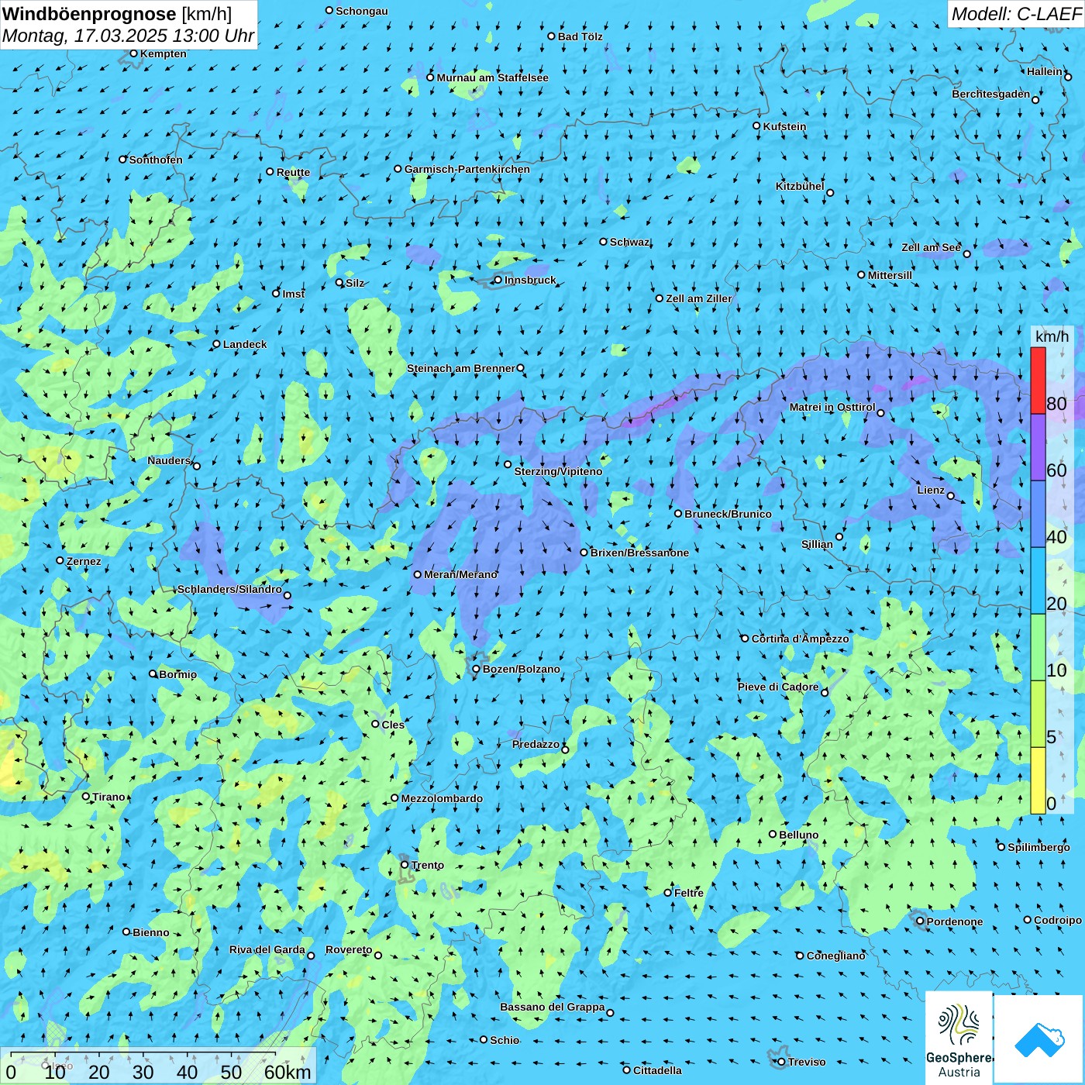Click the Sterzing/Vipiteno label
Image resolution: width=1085 pixels, height=1085 pixels.
[558, 471]
